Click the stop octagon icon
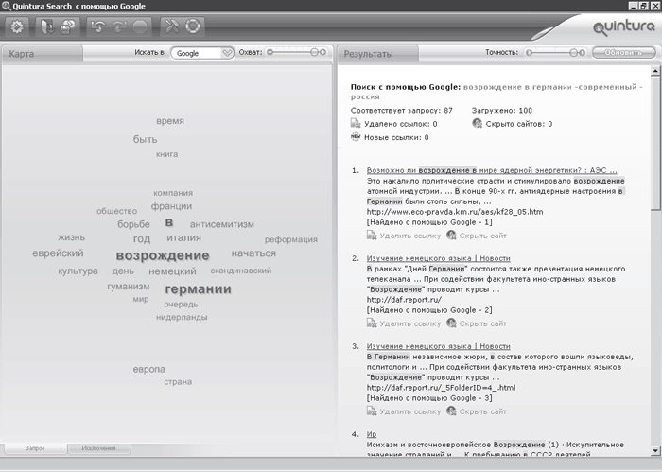 coord(141,26)
